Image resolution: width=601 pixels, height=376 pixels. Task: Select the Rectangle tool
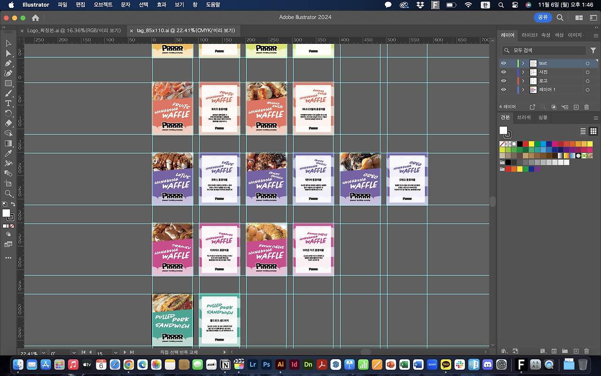(x=8, y=83)
